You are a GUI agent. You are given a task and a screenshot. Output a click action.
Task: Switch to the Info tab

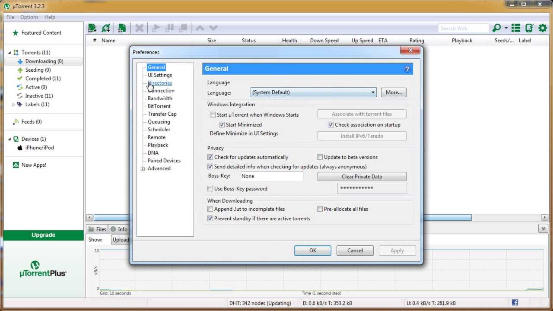[118, 229]
